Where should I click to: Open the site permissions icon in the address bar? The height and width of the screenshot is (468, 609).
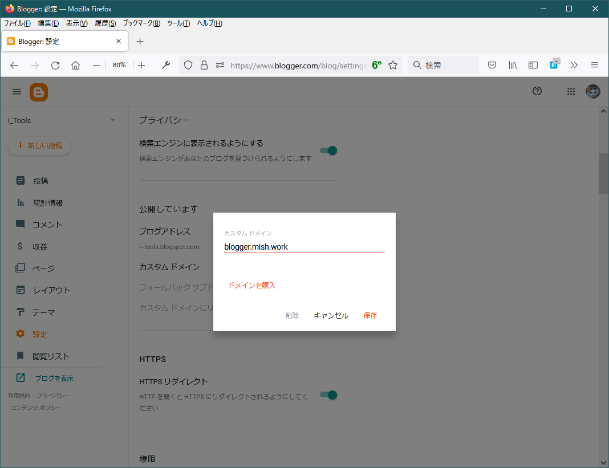click(x=220, y=65)
